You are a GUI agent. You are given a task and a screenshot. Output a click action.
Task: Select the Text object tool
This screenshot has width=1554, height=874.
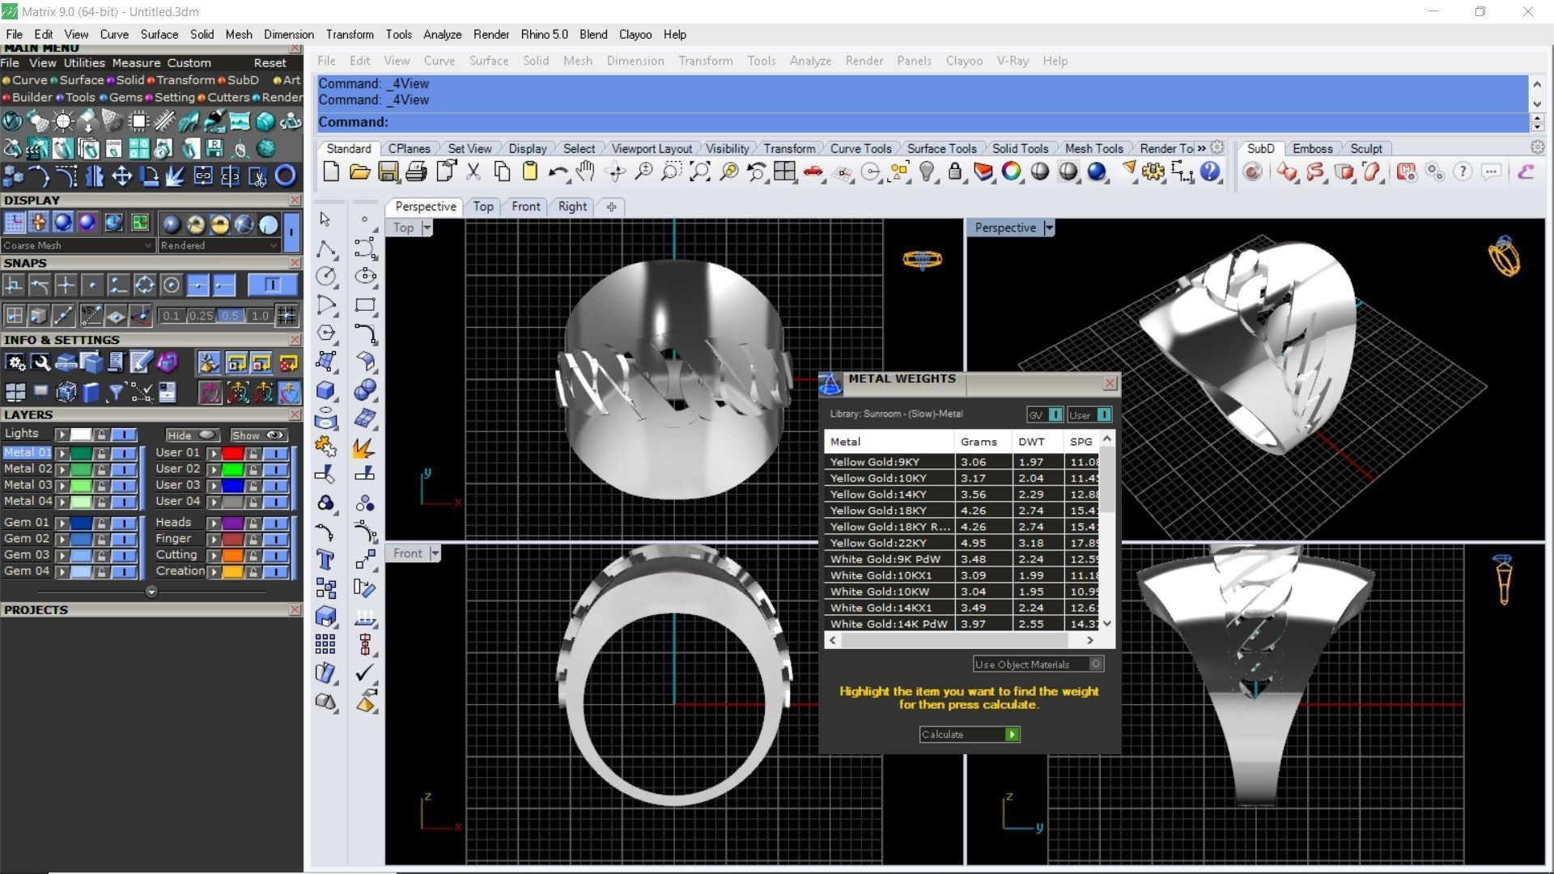pos(326,559)
